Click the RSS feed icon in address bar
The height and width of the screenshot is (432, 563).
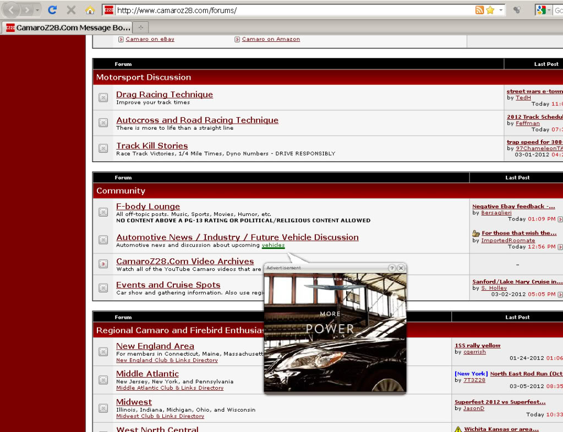[x=479, y=10]
